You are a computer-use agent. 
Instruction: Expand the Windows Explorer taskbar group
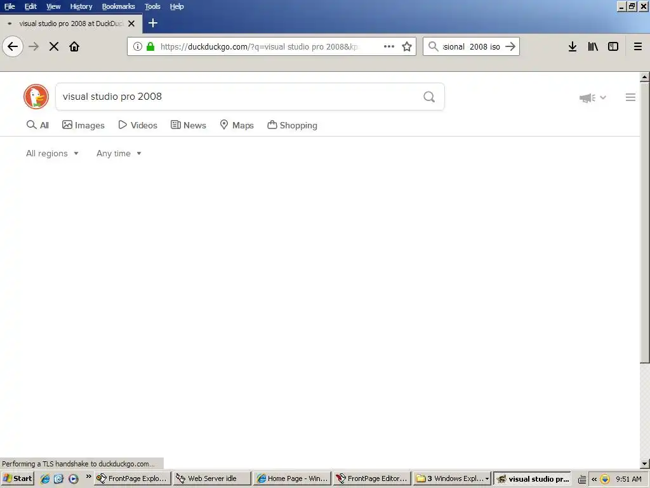click(452, 478)
